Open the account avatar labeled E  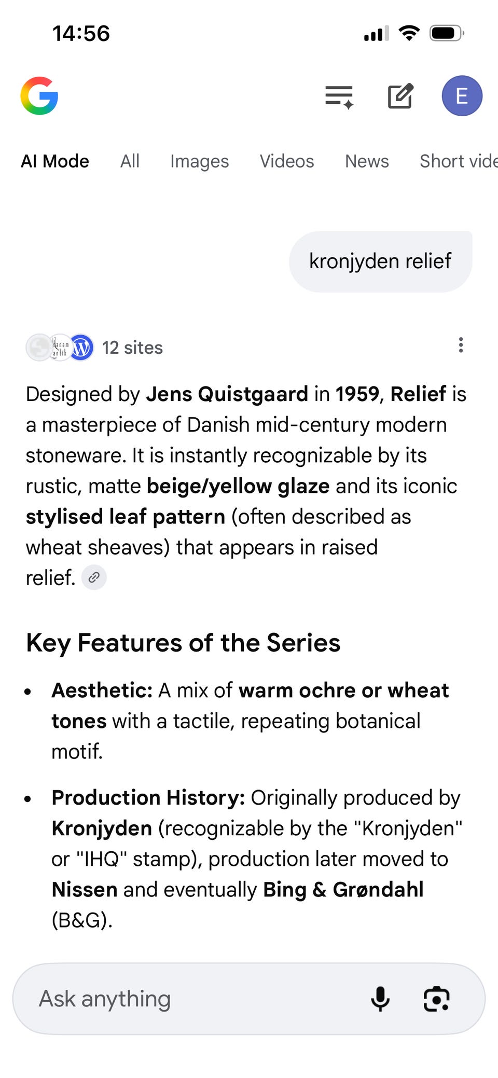462,96
